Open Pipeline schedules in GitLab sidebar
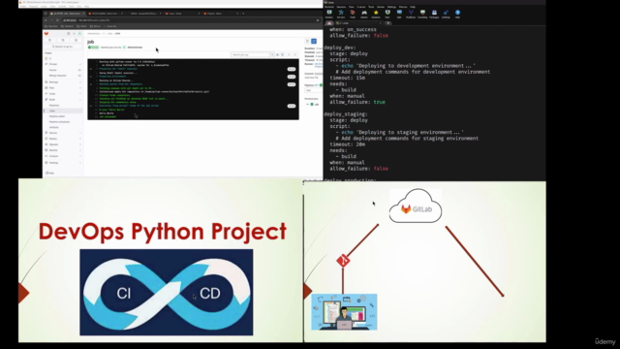Viewport: 620px width, 349px height. pos(59,122)
